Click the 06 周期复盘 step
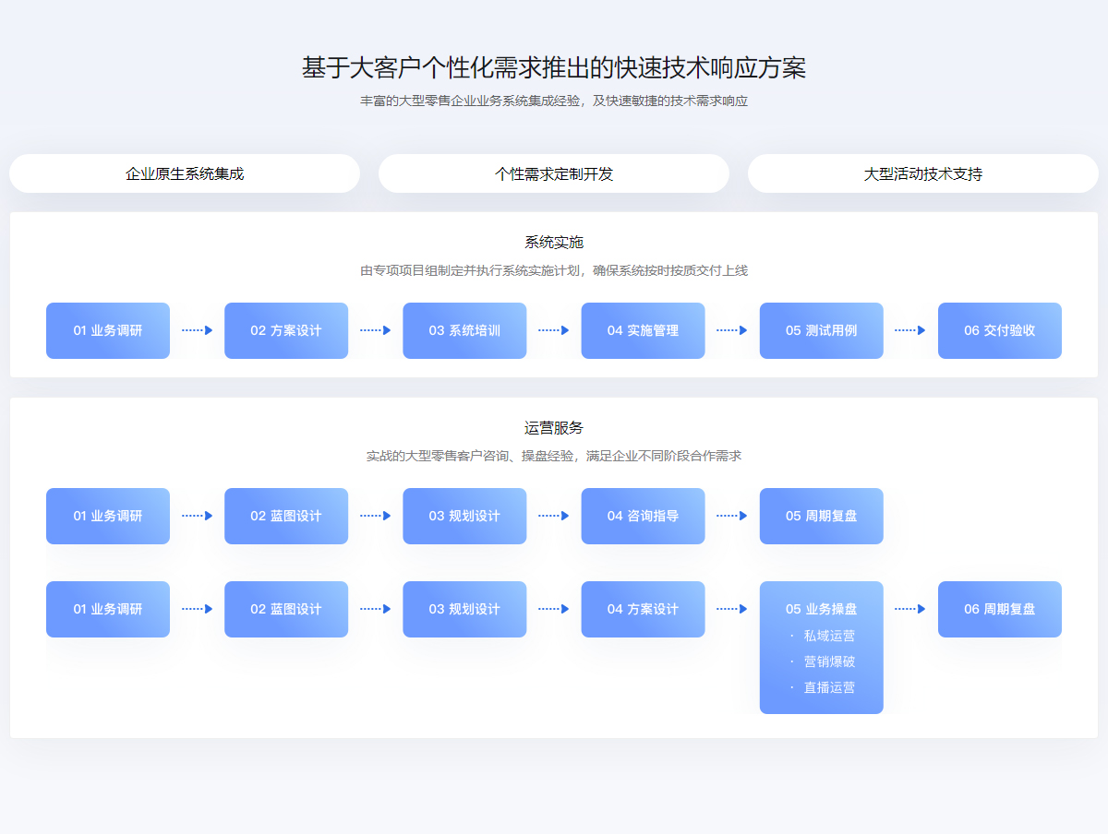The image size is (1108, 834). 1000,609
